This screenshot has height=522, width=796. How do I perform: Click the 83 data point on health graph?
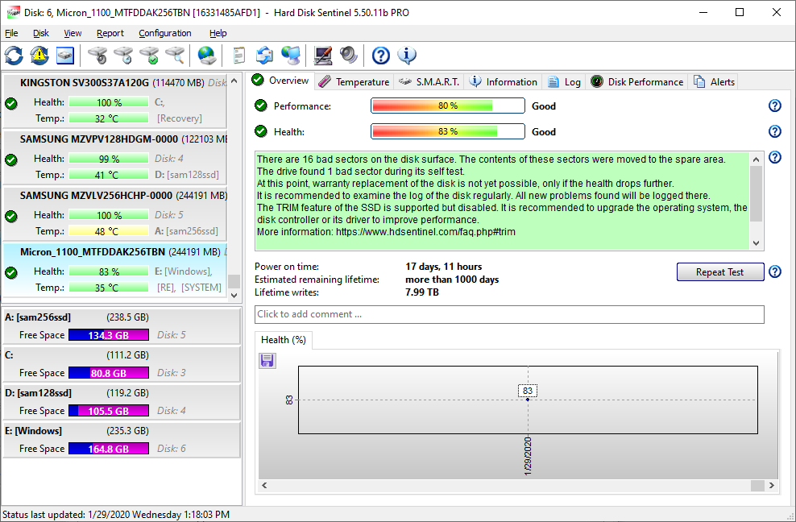(x=528, y=400)
